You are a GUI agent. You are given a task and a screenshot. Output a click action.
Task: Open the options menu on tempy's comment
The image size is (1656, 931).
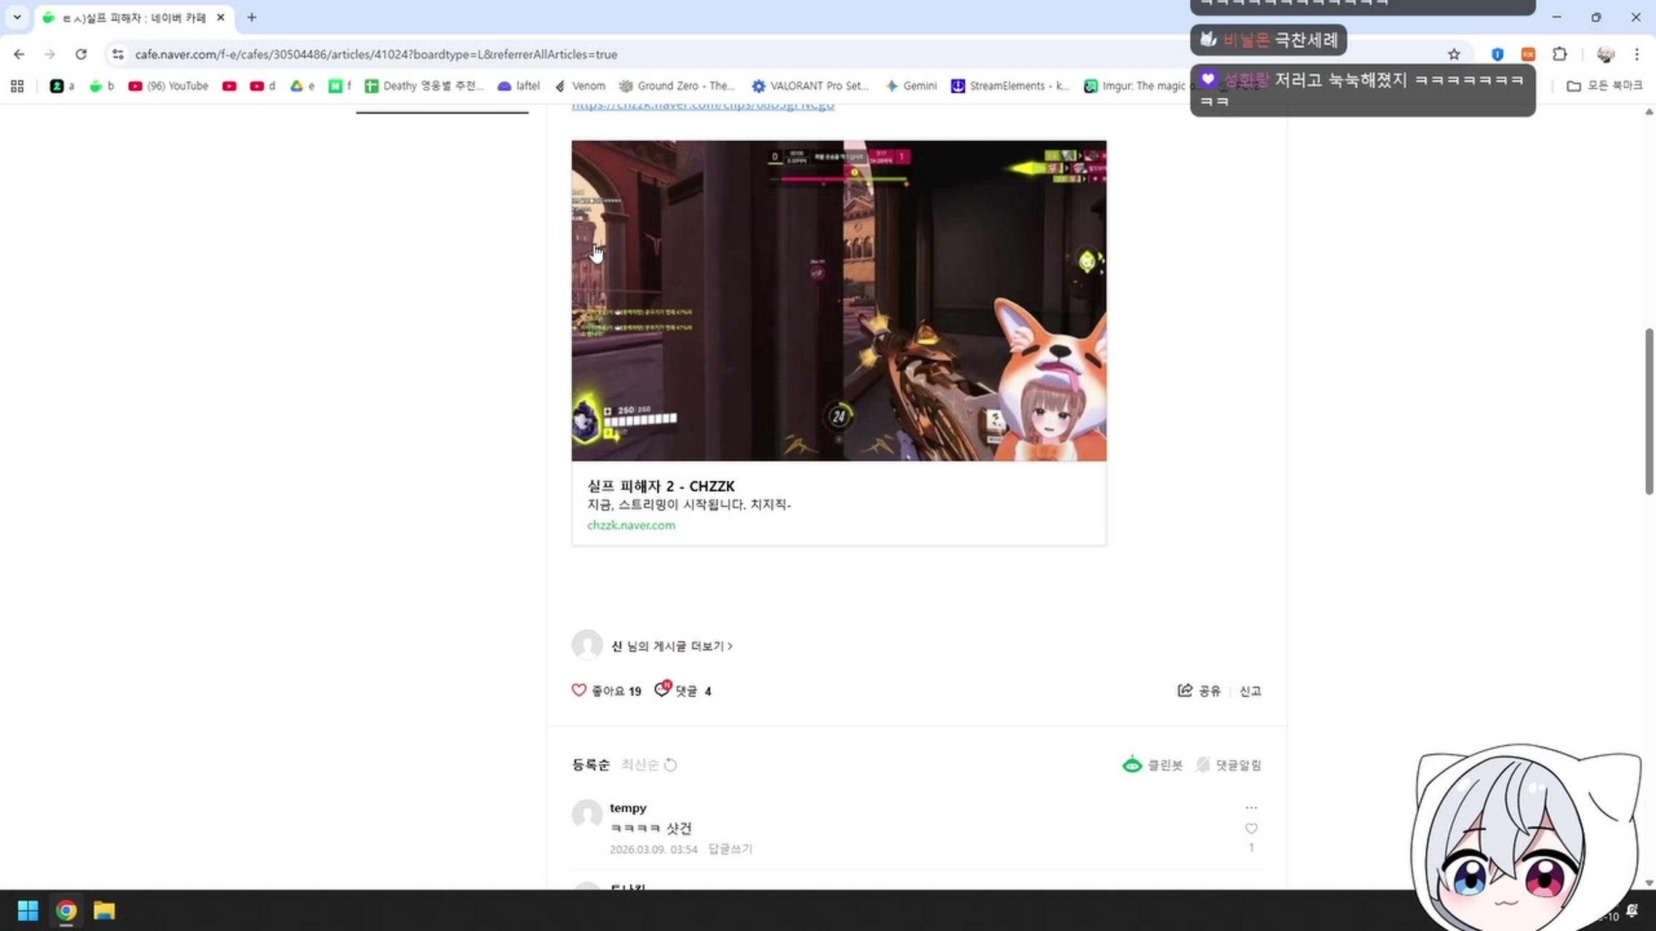1251,807
